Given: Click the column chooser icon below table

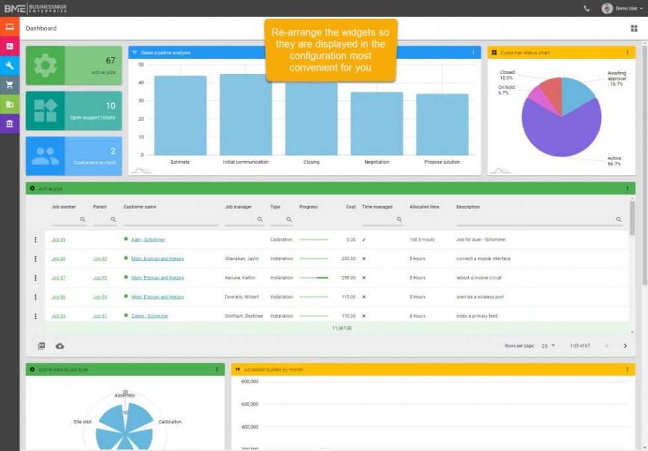Looking at the screenshot, I should [x=41, y=346].
